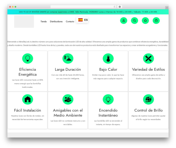Click text about 80% menos energía
Screen dimensions: 176x148
[x=27, y=84]
